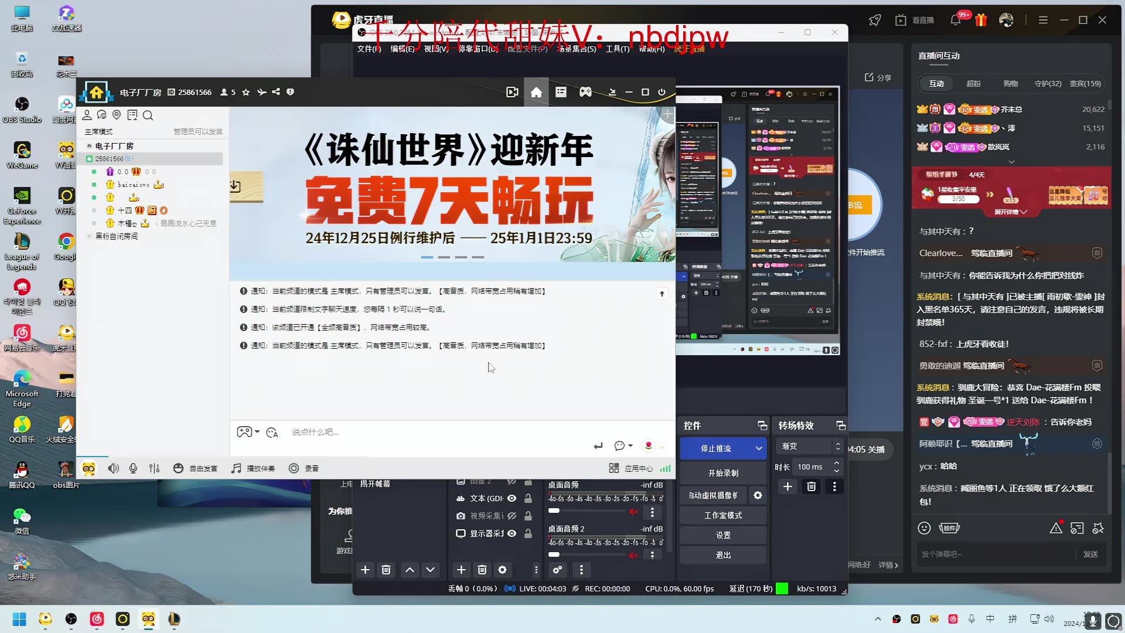The image size is (1125, 633).
Task: Switch to Huya 贵宾(159) tab
Action: pos(1085,84)
